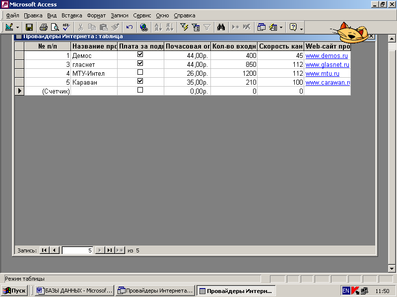Select the Web-сайт column header
Screen dimensions: 397x297
pos(327,46)
